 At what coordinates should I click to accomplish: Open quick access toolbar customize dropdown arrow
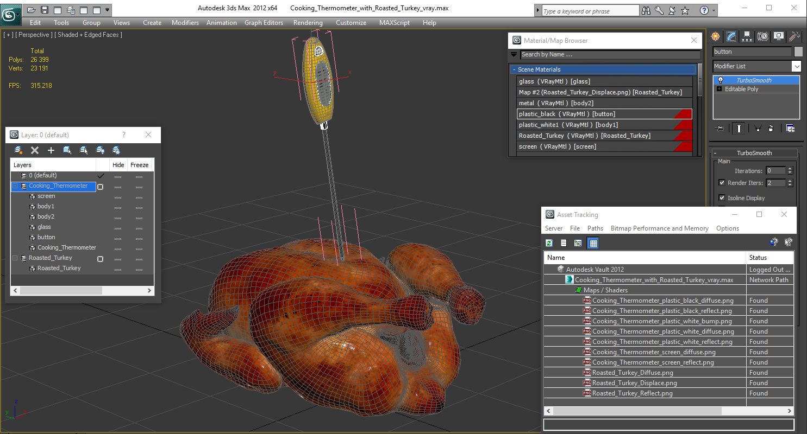107,10
